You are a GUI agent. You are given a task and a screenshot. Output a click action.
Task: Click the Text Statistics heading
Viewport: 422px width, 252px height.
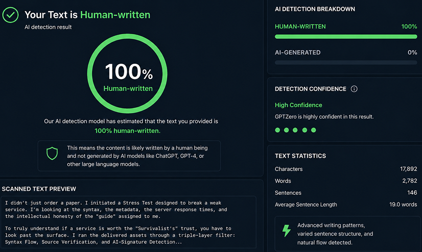(300, 156)
